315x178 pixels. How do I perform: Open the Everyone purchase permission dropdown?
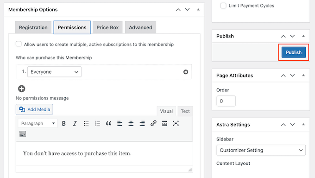55,72
